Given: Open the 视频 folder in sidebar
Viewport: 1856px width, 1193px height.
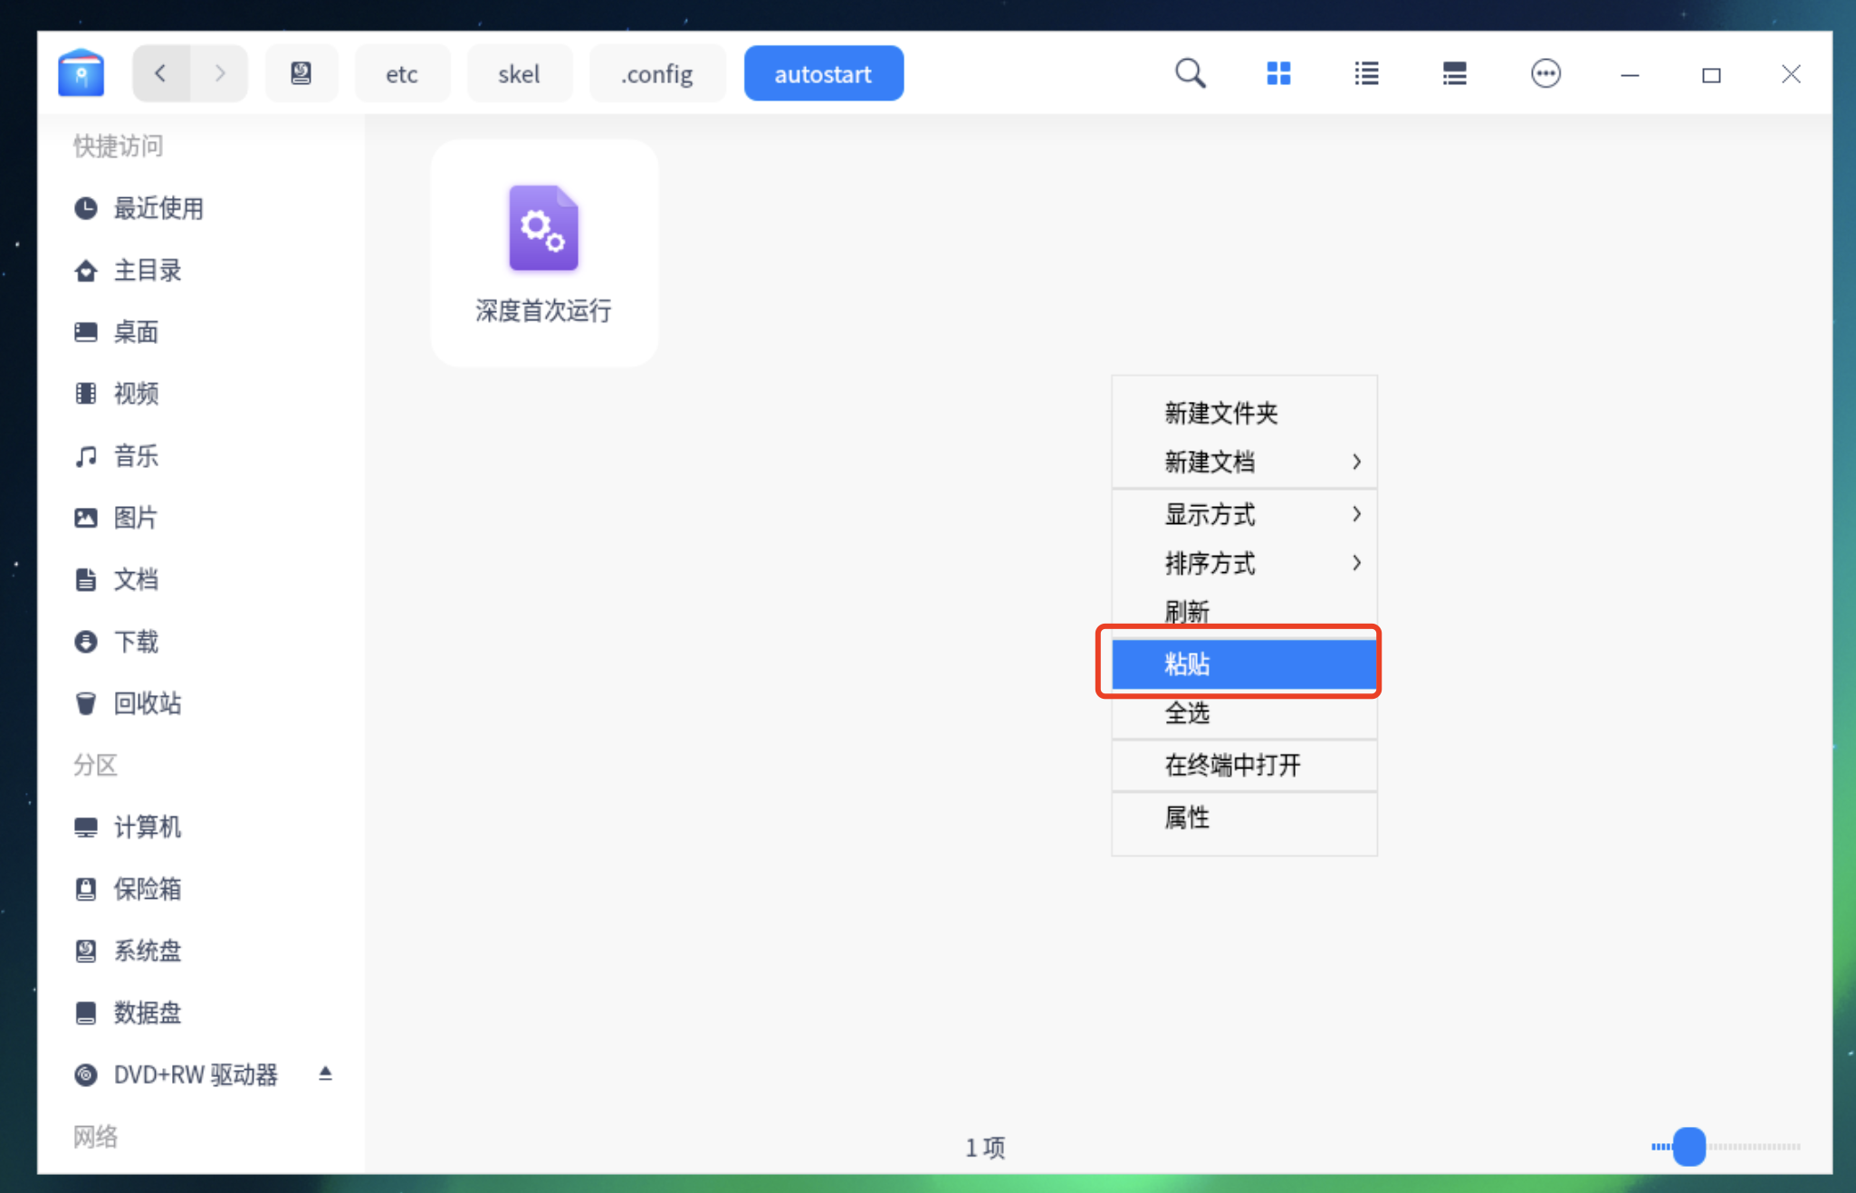Looking at the screenshot, I should (x=201, y=394).
